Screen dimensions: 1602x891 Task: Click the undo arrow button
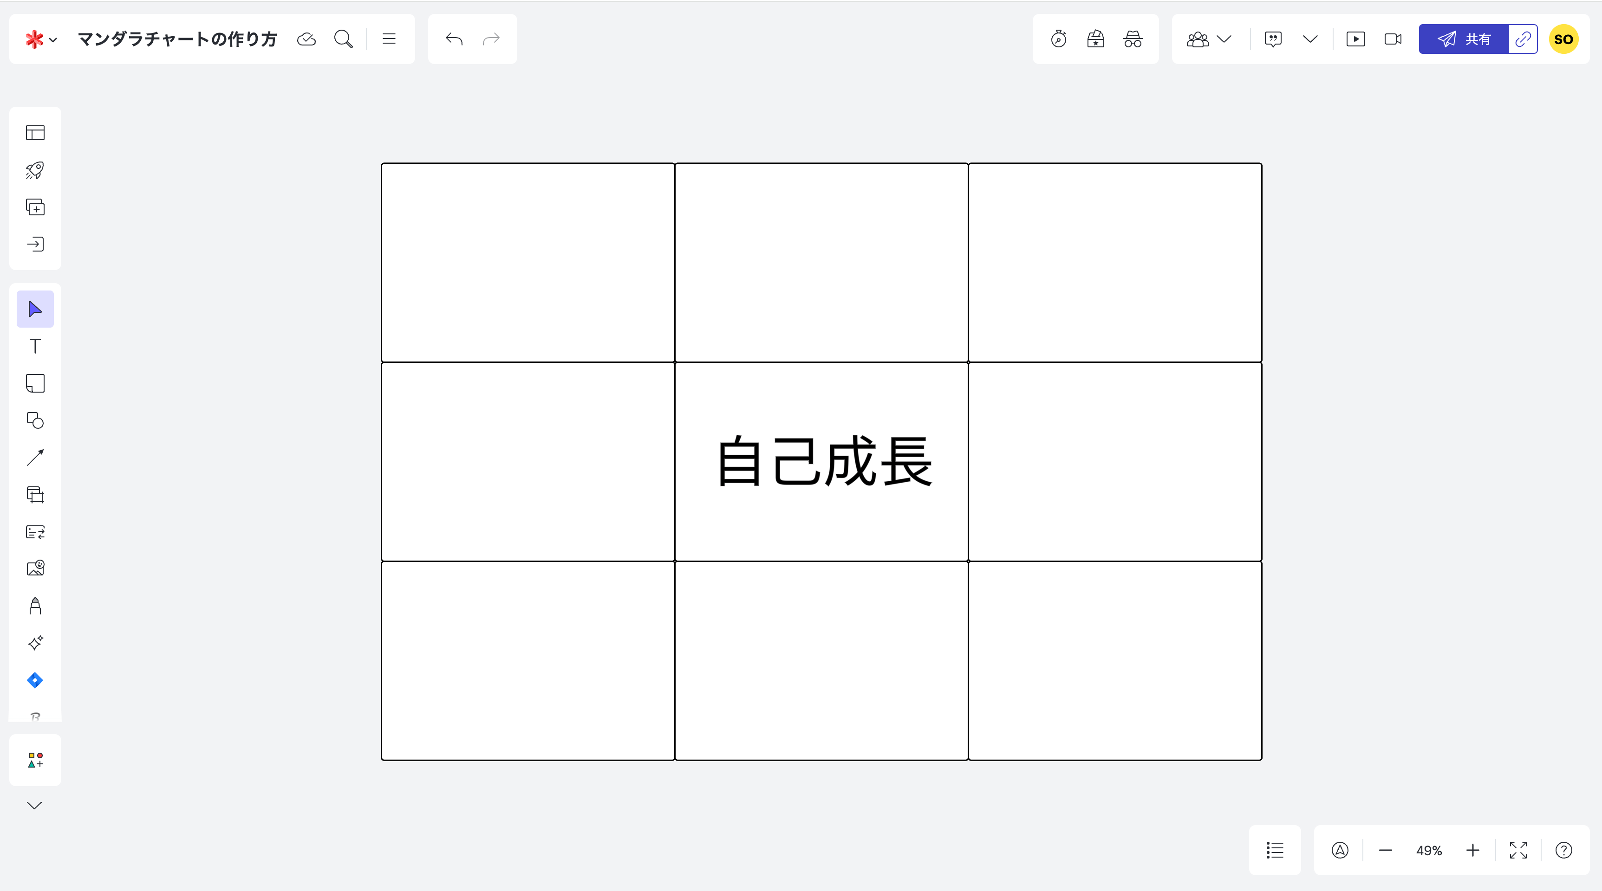454,39
